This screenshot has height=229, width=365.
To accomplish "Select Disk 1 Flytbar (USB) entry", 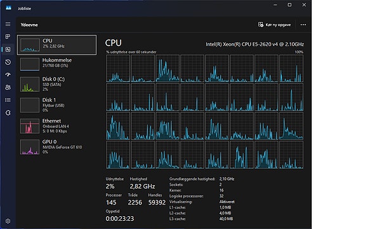I will tap(56, 105).
